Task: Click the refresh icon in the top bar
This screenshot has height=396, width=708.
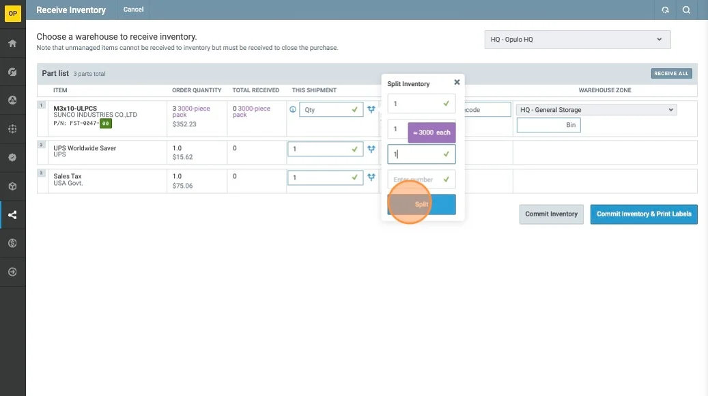Action: tap(665, 10)
